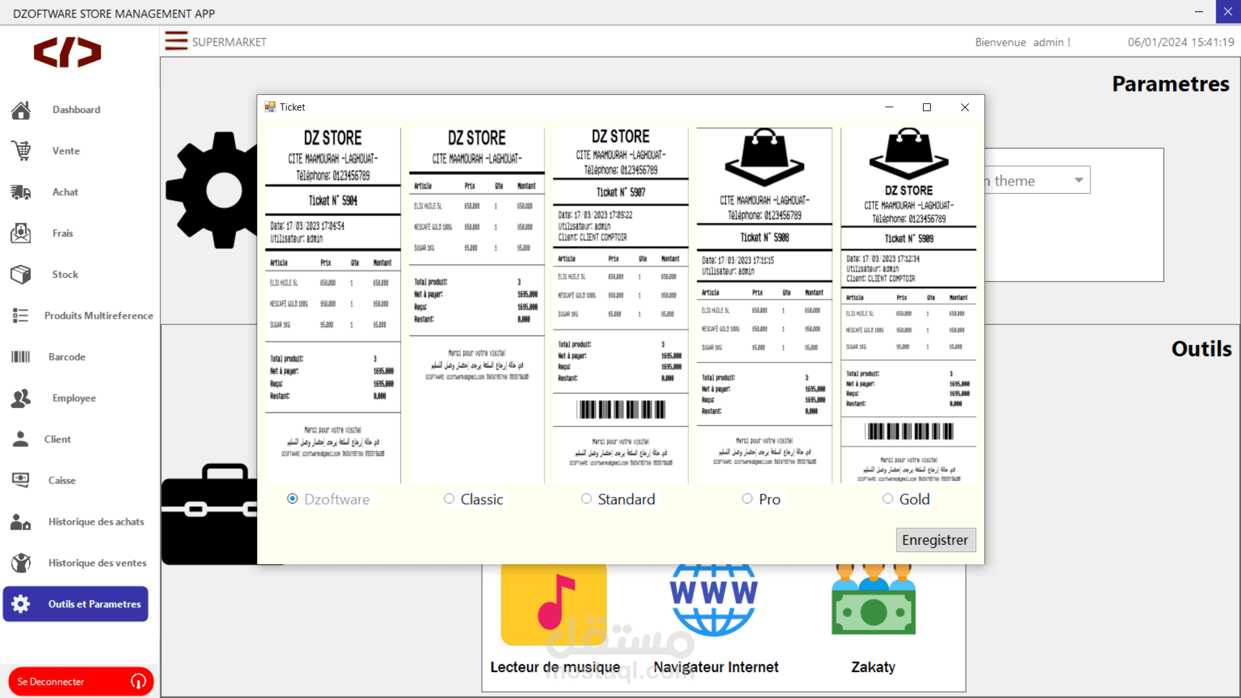
Task: Choose the Standard ticket style
Action: [x=586, y=499]
